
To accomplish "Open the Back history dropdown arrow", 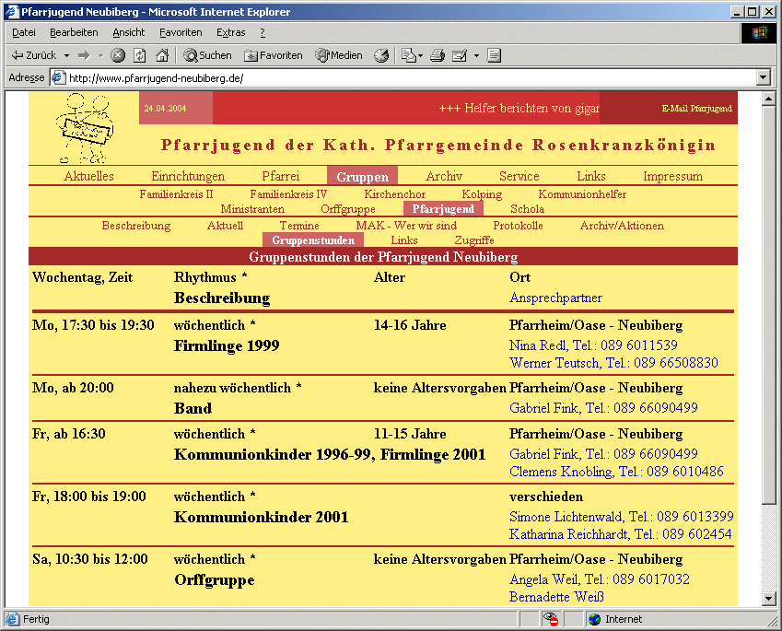I will point(66,55).
